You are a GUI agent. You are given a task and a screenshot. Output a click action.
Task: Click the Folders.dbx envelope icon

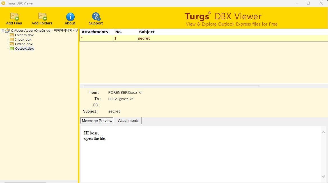(x=12, y=35)
